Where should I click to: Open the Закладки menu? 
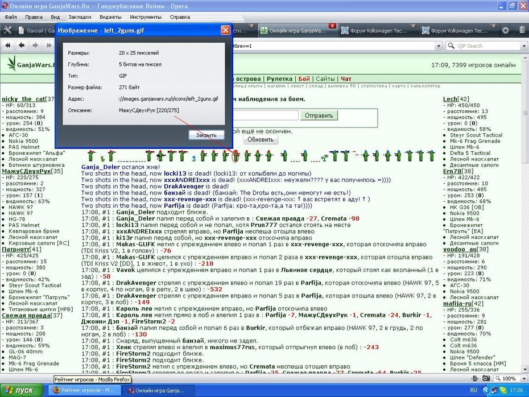[x=80, y=17]
